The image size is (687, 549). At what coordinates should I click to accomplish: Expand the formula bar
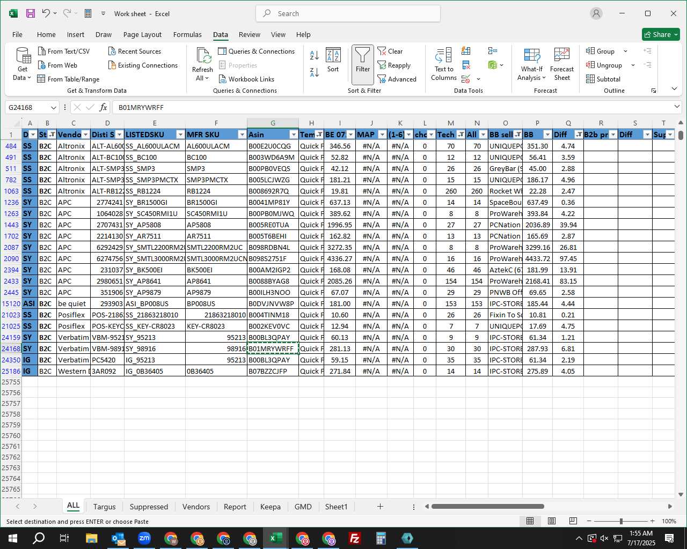pos(677,107)
